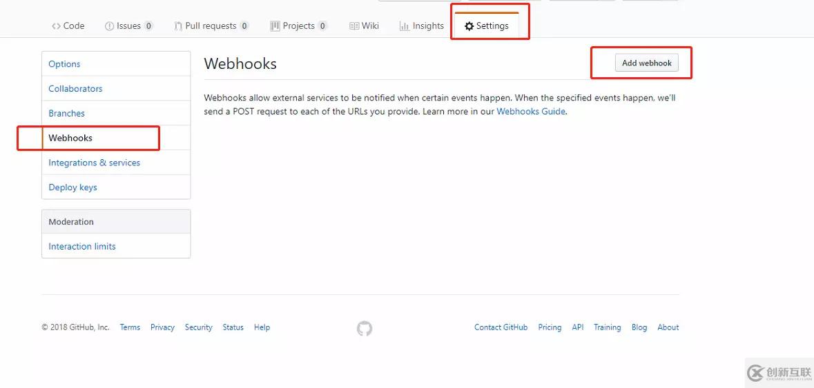Open the Wiki tab
This screenshot has width=814, height=388.
(x=365, y=26)
